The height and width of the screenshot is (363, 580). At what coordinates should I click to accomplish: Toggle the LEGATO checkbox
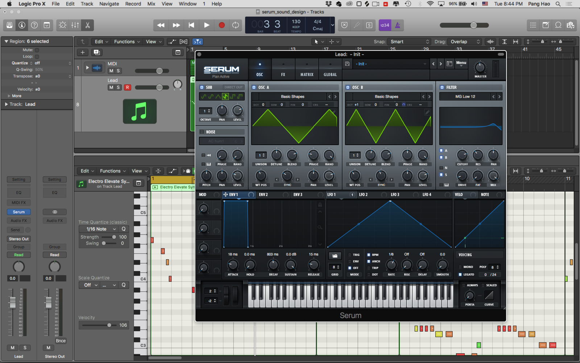click(x=460, y=274)
